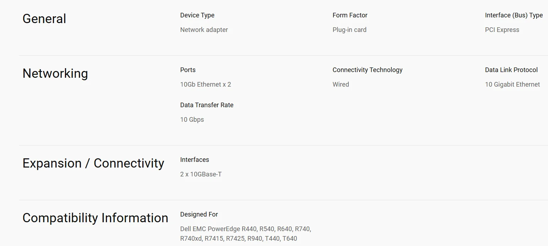Click the Compatibility Information heading
The width and height of the screenshot is (548, 246).
coord(95,218)
